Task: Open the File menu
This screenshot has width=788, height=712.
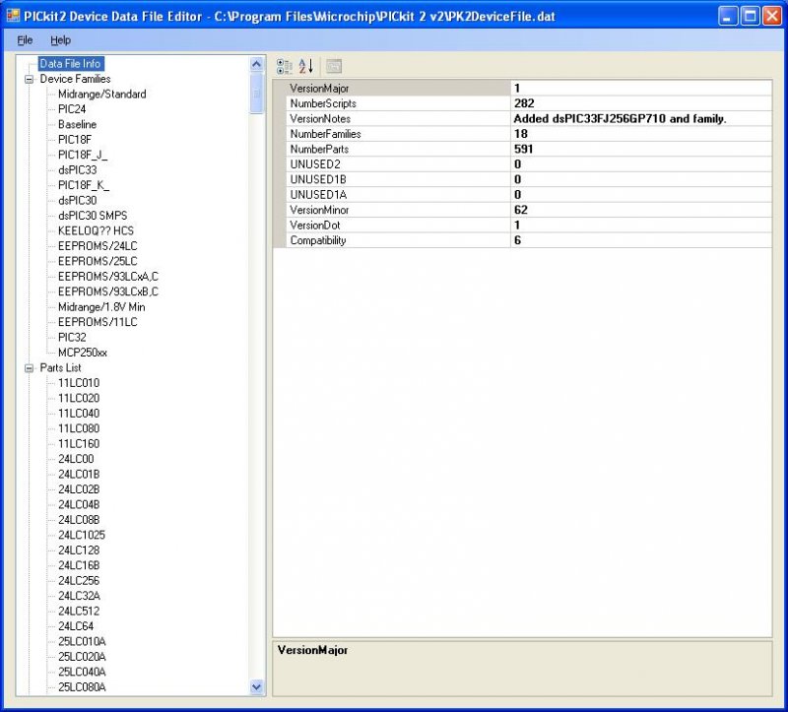Action: click(x=25, y=40)
